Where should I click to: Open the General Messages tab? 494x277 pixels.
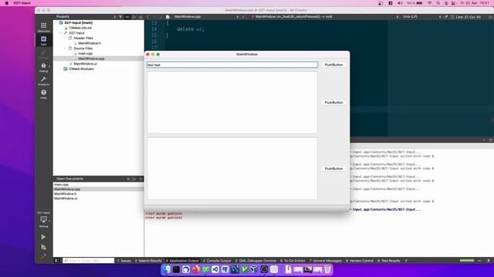[x=326, y=261]
